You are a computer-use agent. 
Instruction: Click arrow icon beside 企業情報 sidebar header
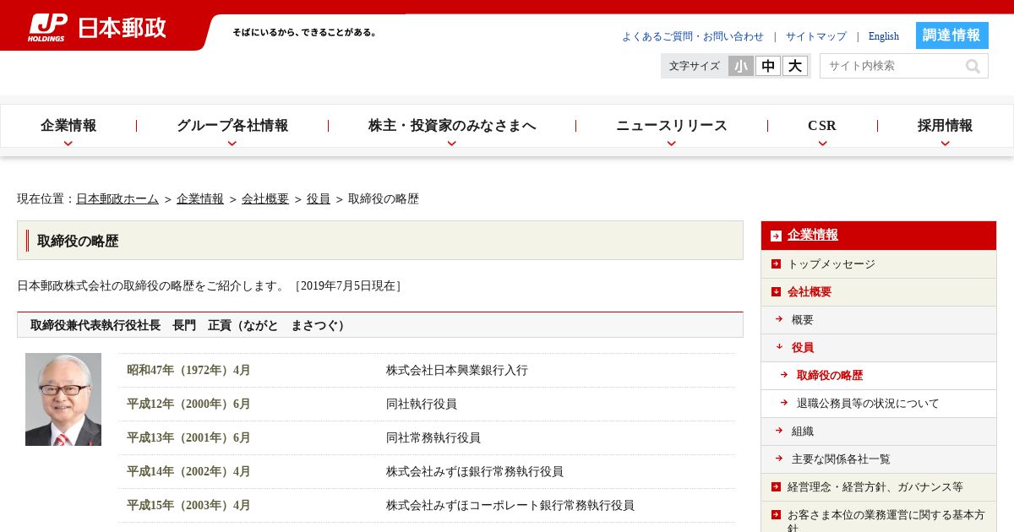pyautogui.click(x=776, y=236)
